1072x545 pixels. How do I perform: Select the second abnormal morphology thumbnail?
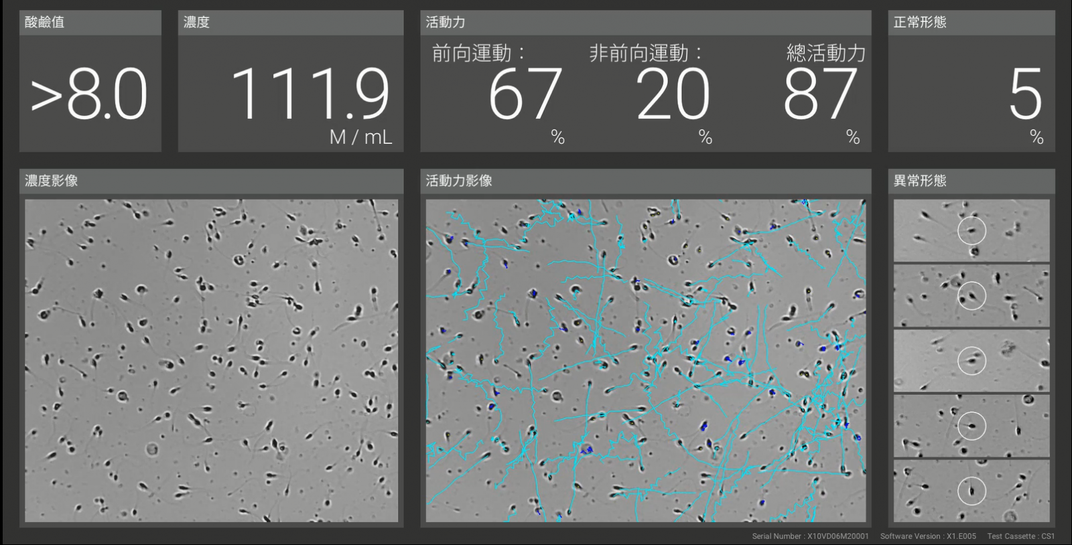tap(971, 295)
